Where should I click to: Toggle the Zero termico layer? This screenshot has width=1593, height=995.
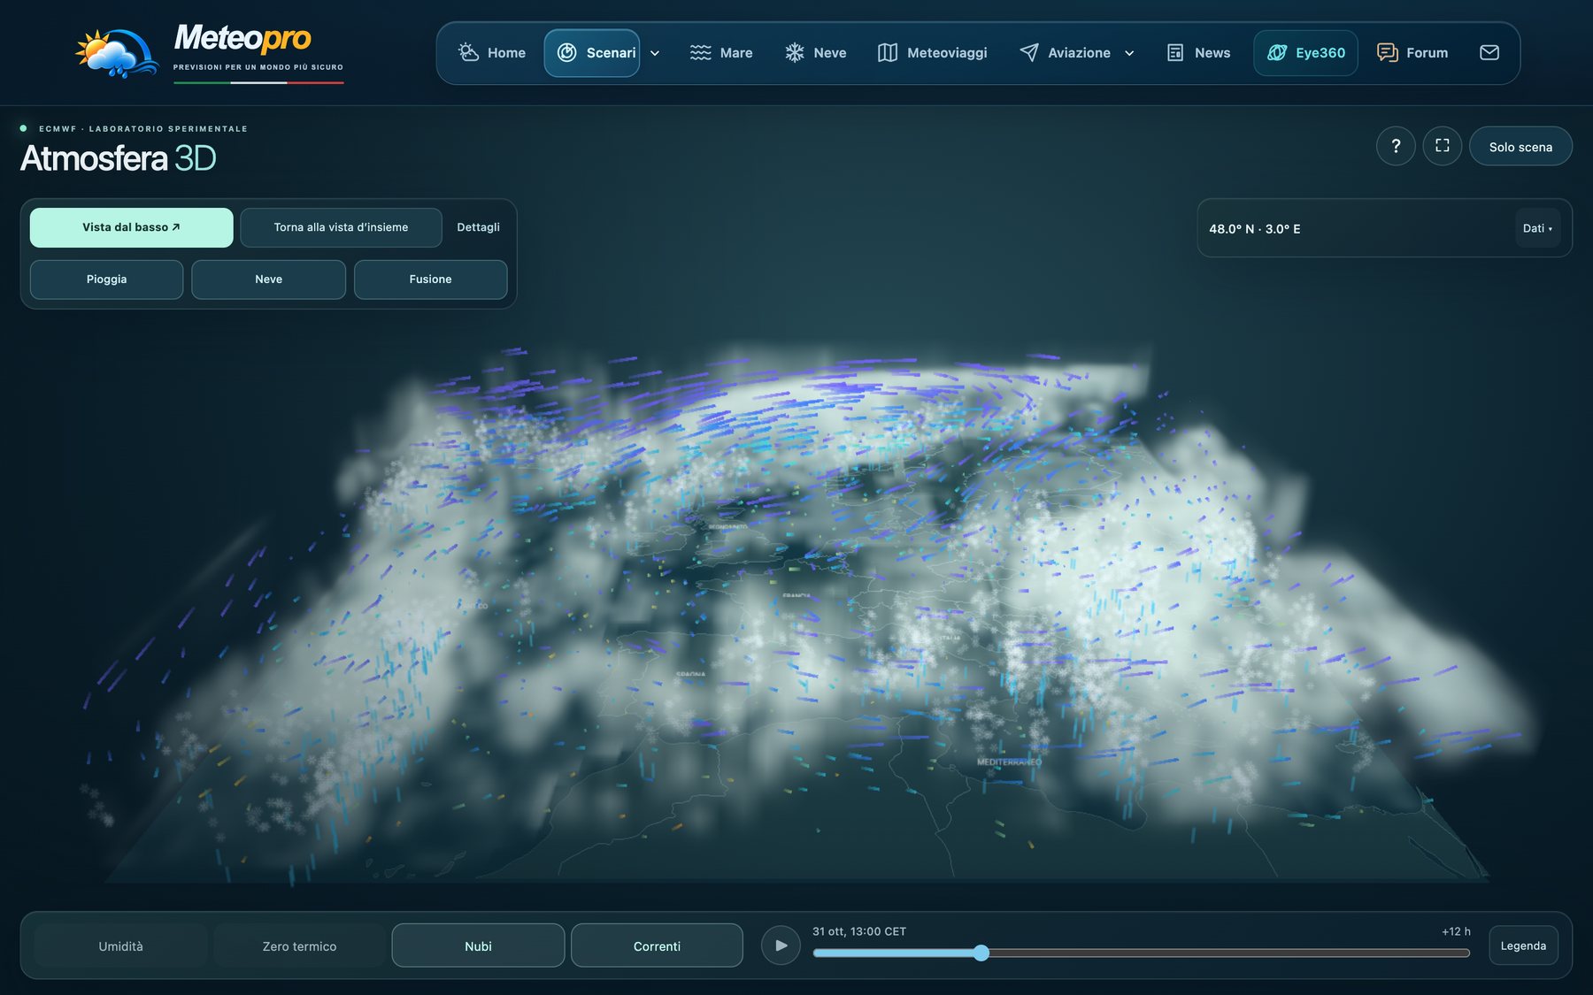[x=300, y=946]
